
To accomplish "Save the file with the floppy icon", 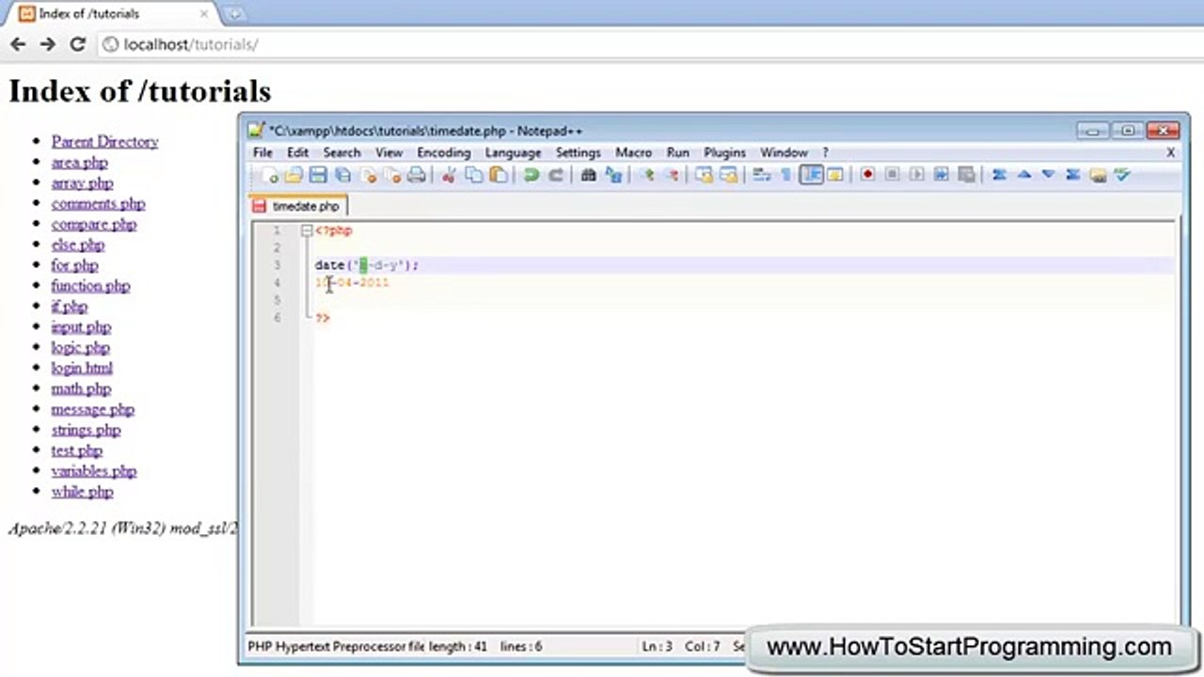I will [318, 175].
